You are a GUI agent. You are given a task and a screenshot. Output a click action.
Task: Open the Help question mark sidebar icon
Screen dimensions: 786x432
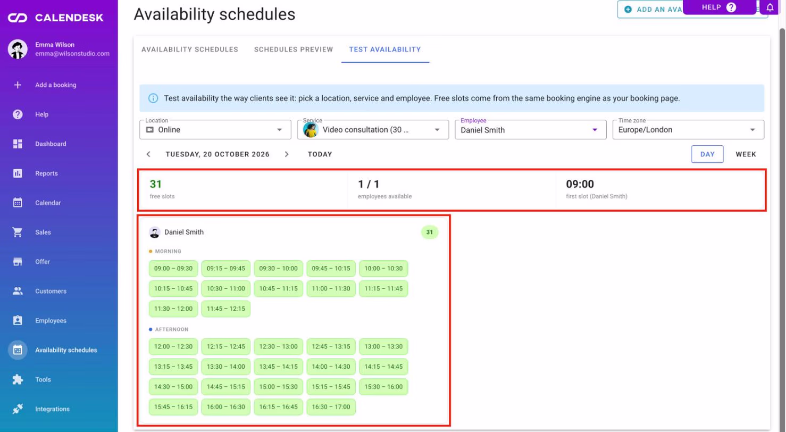click(x=18, y=114)
